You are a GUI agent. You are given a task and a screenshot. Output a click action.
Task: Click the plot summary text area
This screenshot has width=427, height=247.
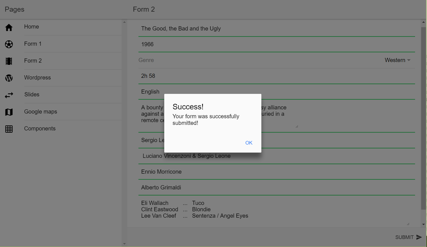point(218,116)
